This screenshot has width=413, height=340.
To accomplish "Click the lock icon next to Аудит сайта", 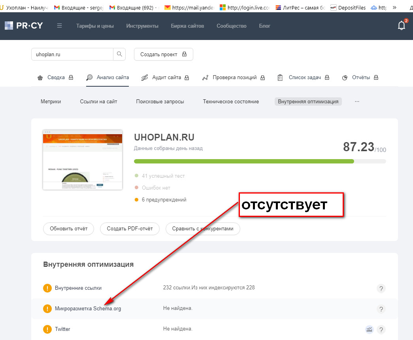I will coord(187,78).
